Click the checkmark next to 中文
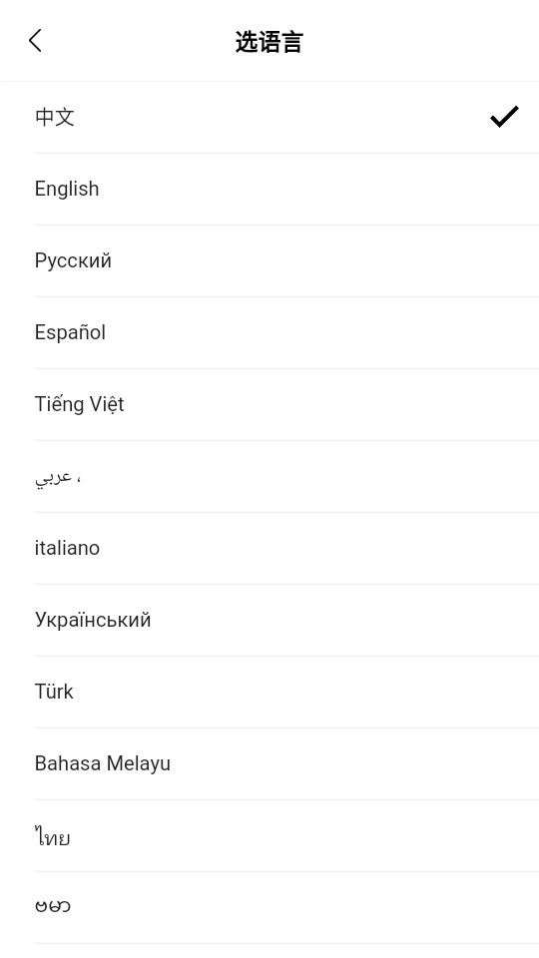The height and width of the screenshot is (958, 539). coord(504,117)
